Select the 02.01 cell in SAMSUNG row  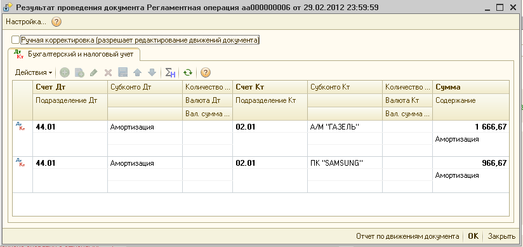click(270, 163)
